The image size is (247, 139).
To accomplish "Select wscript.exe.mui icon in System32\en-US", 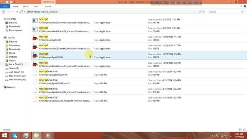I will pyautogui.click(x=35, y=73).
